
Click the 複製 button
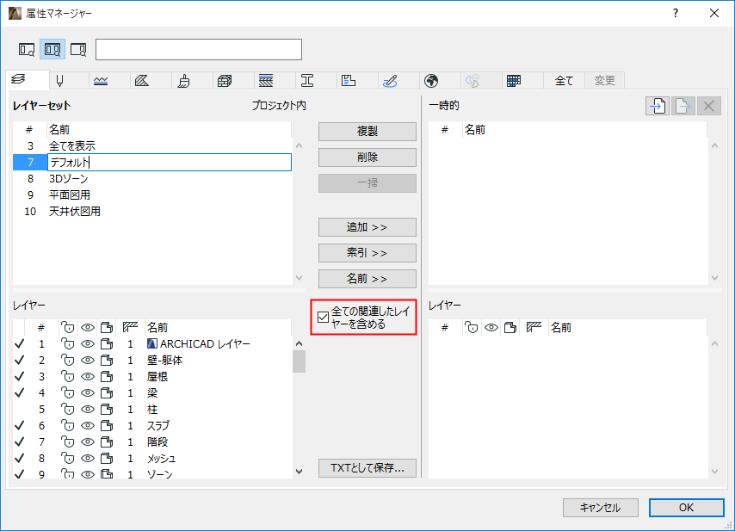[x=367, y=131]
